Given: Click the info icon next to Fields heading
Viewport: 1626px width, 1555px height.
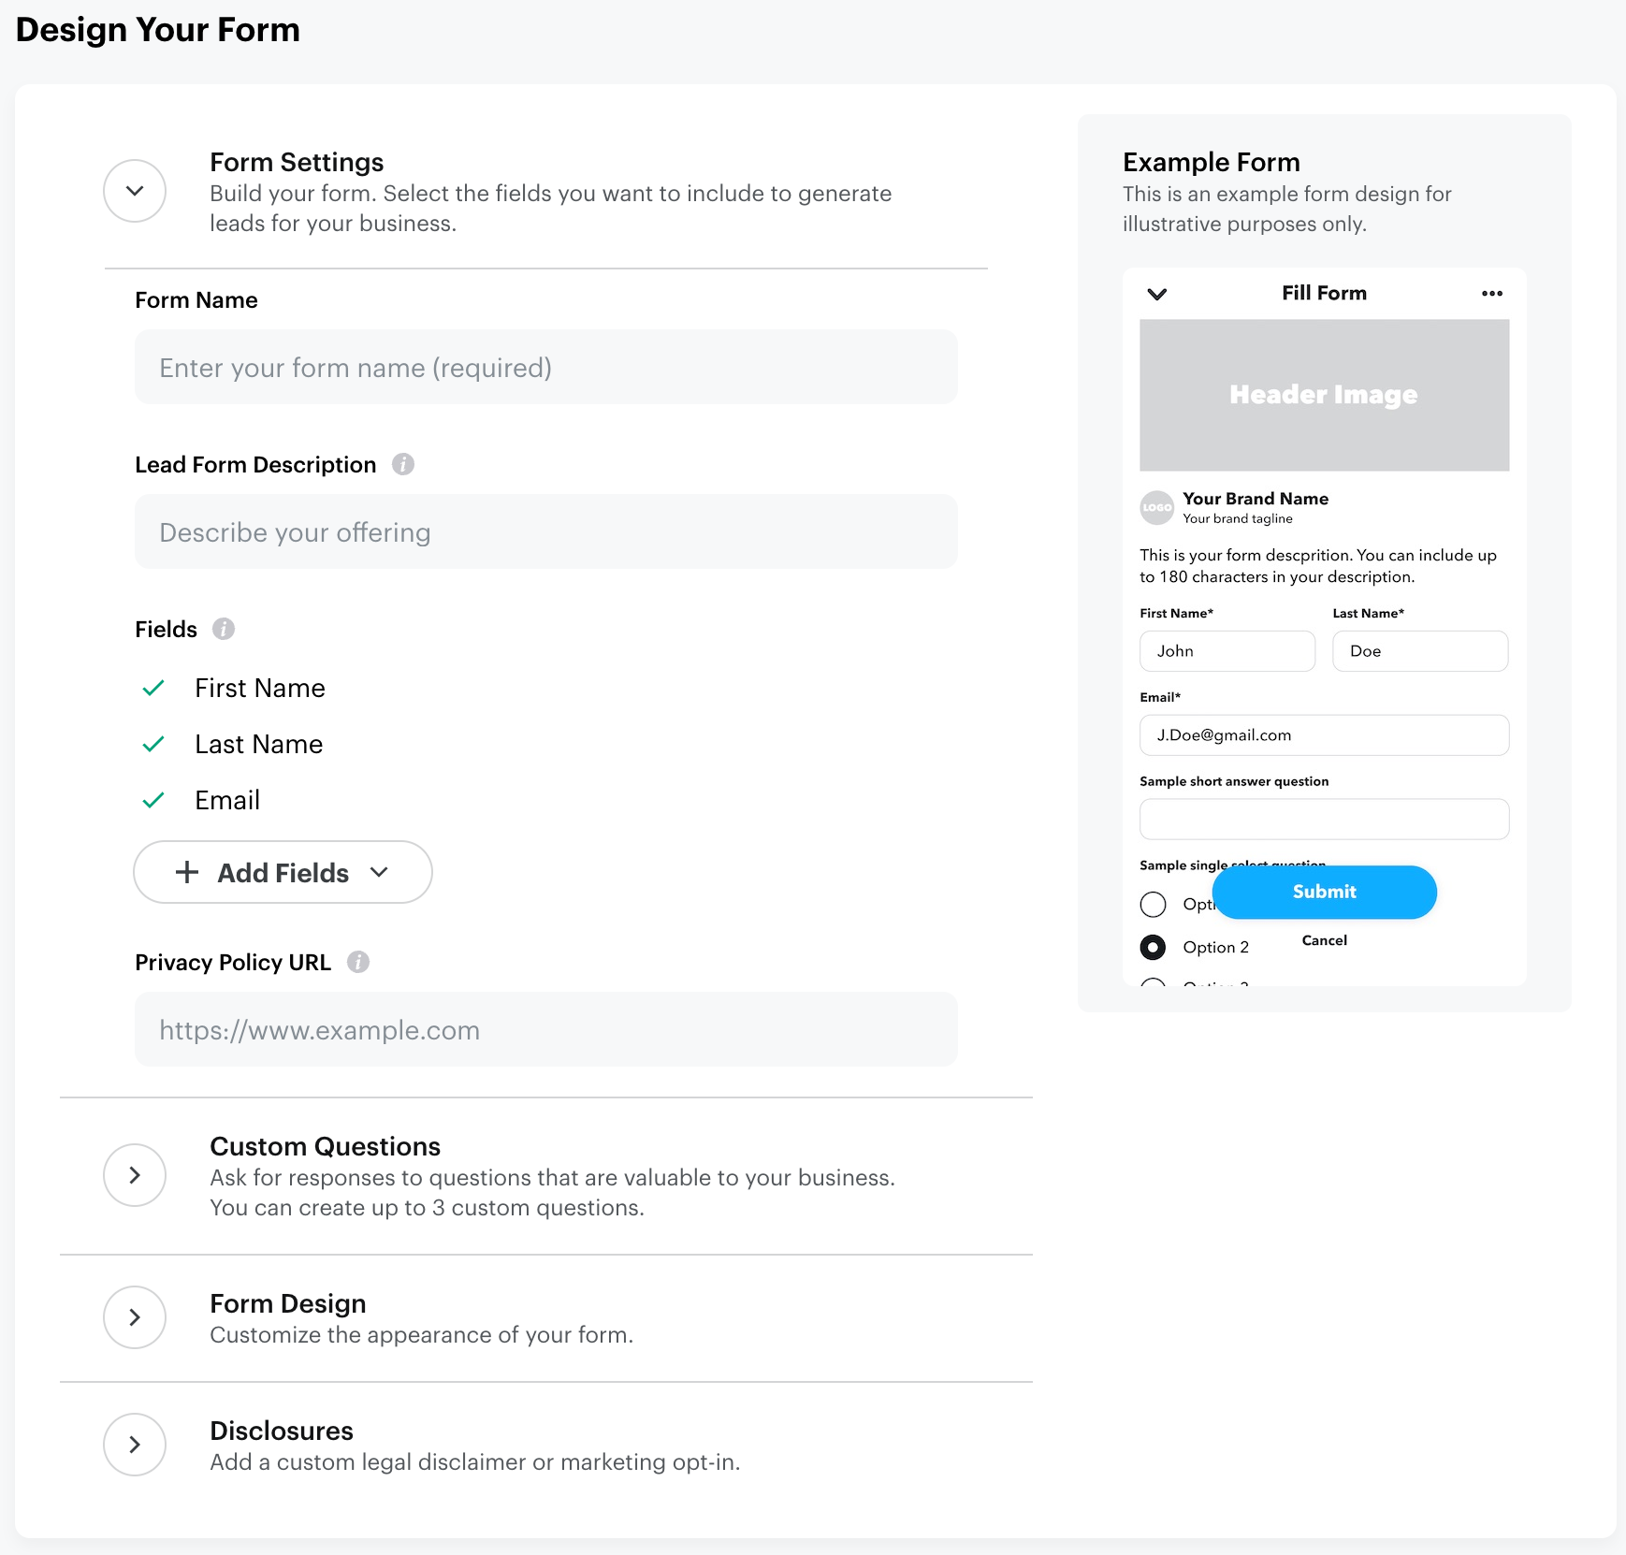Looking at the screenshot, I should [x=224, y=629].
